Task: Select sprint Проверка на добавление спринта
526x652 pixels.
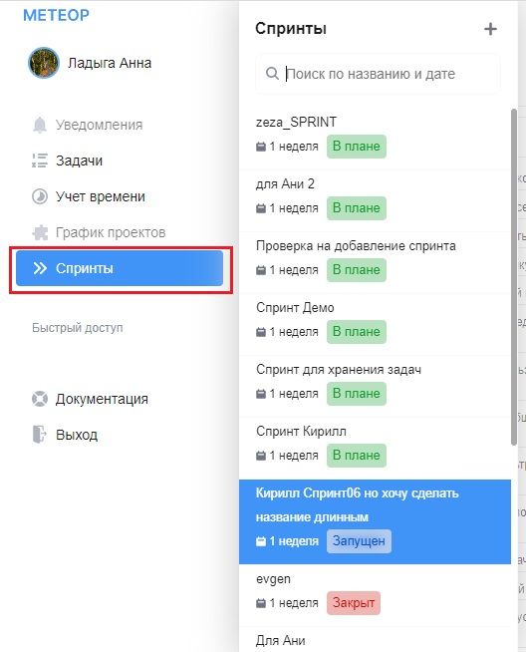Action: point(375,262)
